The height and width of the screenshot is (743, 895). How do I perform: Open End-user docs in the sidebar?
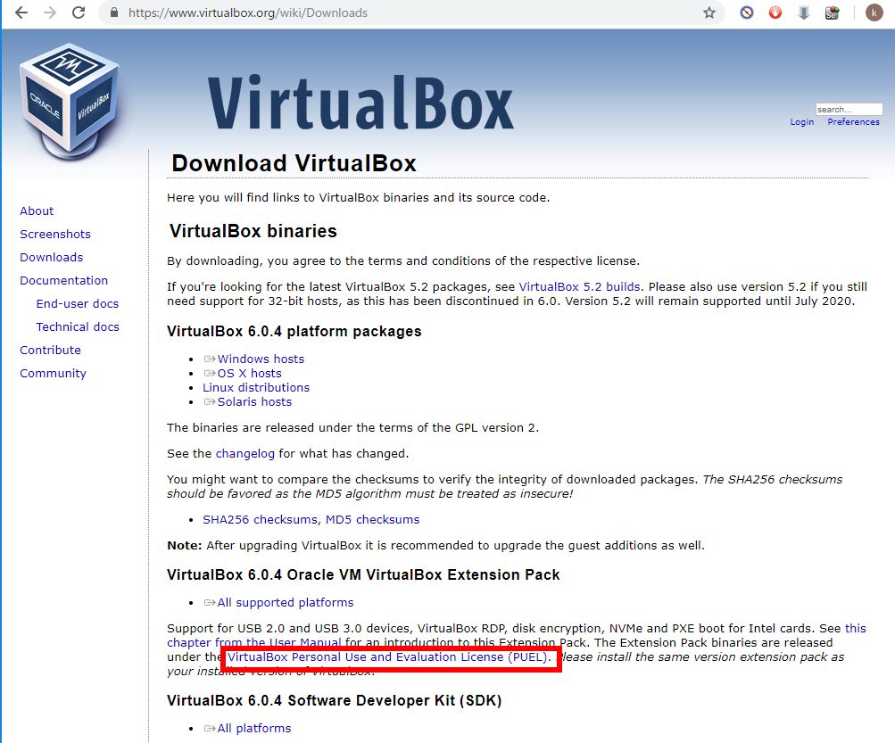[78, 303]
